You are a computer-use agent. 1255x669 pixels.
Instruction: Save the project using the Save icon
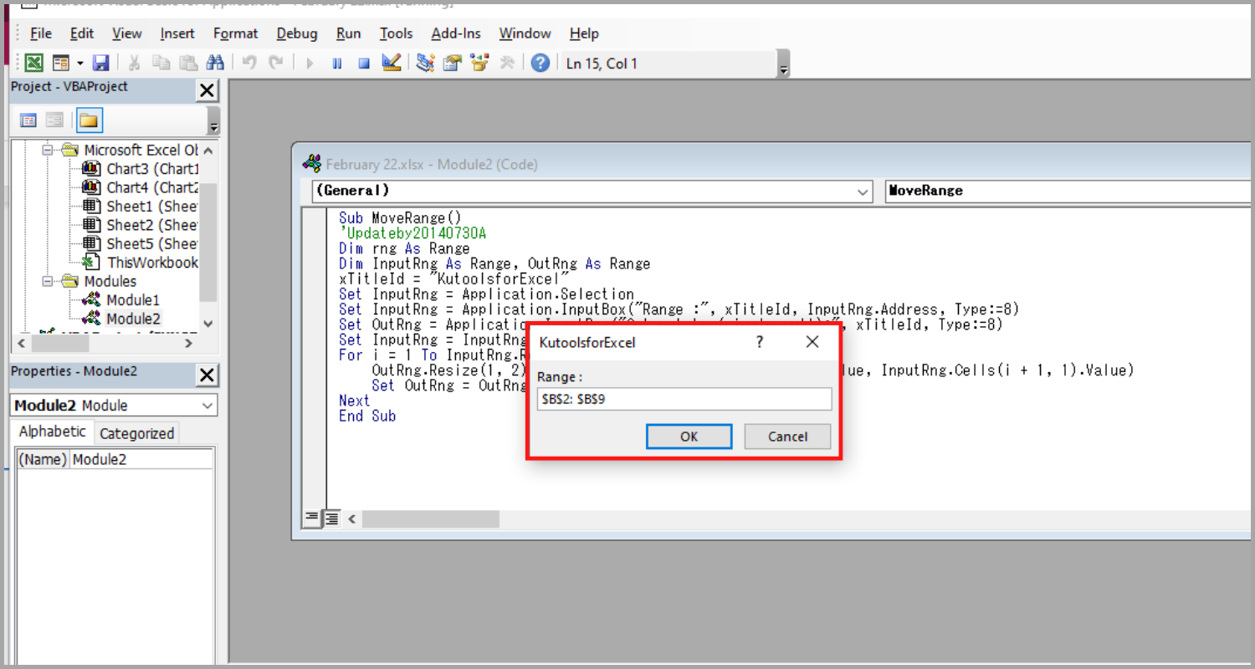pyautogui.click(x=100, y=62)
